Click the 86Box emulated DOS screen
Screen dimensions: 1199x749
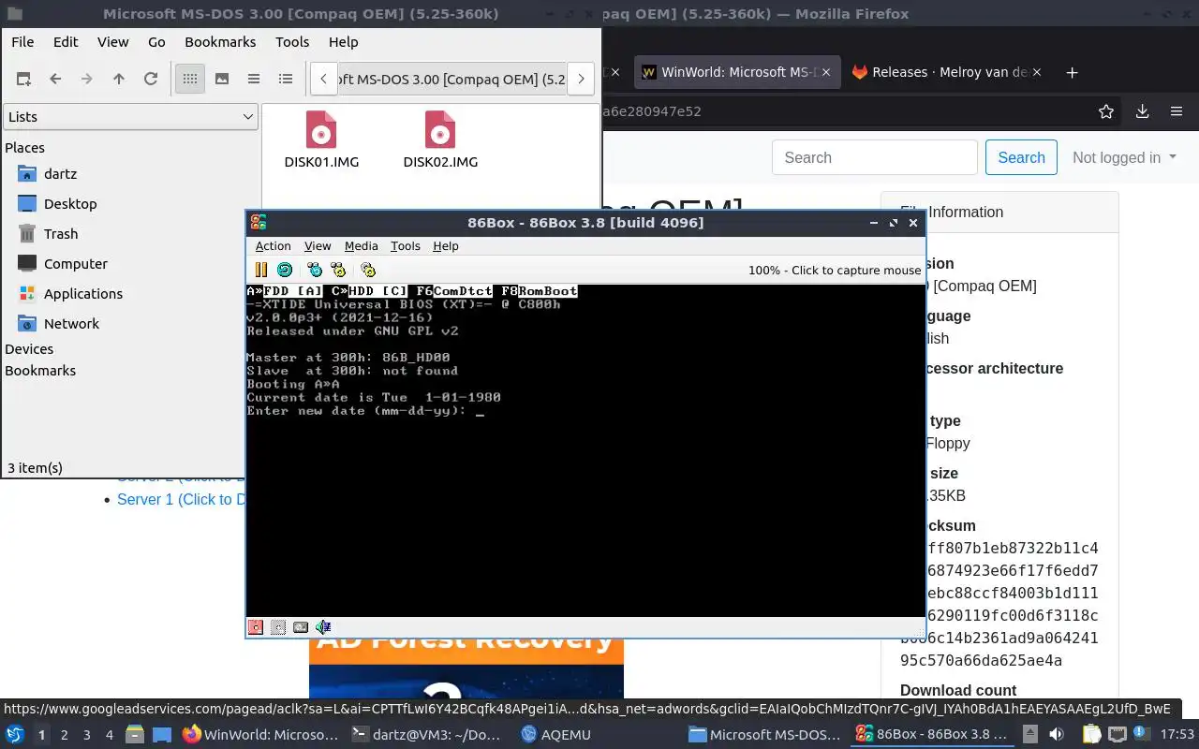click(x=585, y=450)
